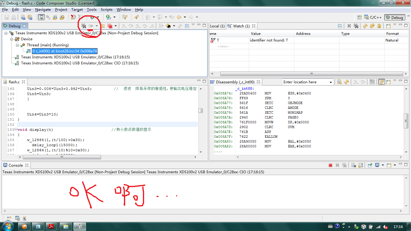Image resolution: width=411 pixels, height=231 pixels.
Task: Click the Clear Console icon
Action: coord(354,165)
